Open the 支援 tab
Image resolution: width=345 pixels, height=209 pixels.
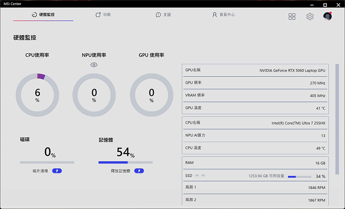coord(163,15)
